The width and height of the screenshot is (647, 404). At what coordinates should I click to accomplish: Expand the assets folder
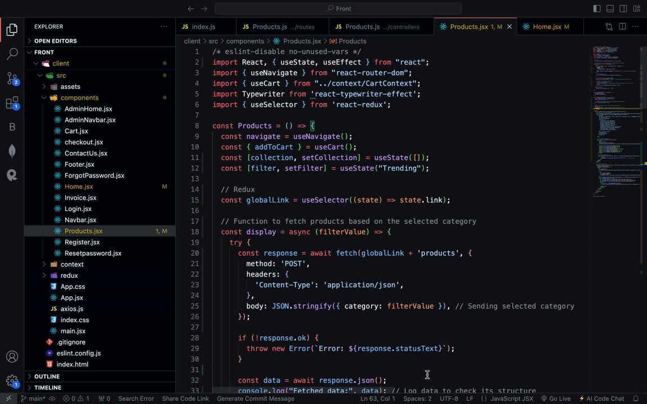click(100, 86)
